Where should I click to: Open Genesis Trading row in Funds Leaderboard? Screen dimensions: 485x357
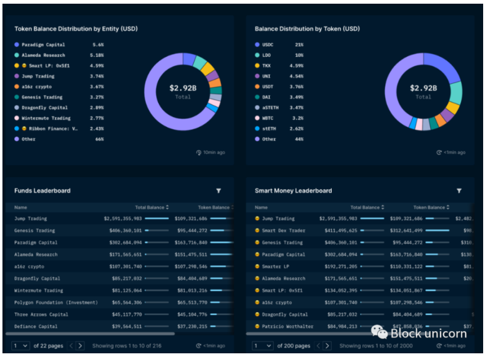pyautogui.click(x=119, y=230)
